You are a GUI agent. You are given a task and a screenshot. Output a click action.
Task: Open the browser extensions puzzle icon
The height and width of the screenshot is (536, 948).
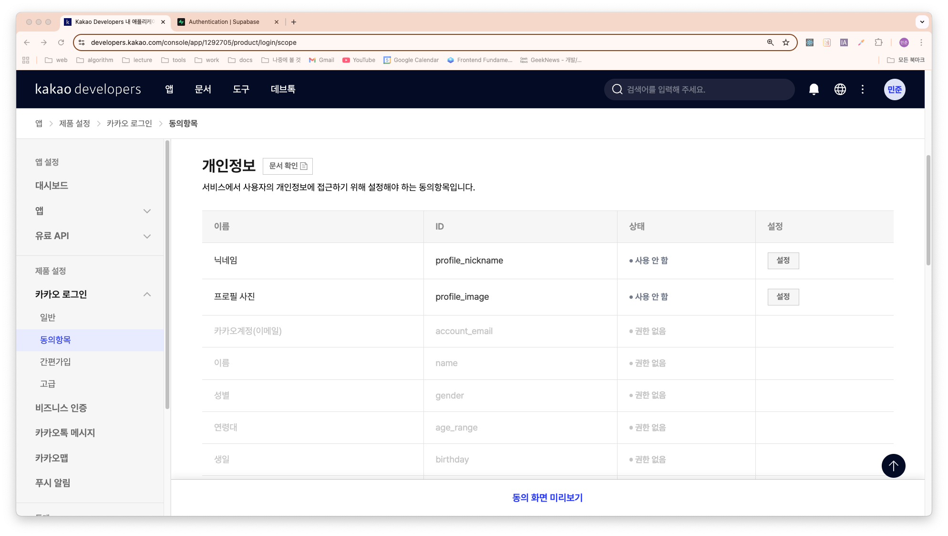click(878, 42)
